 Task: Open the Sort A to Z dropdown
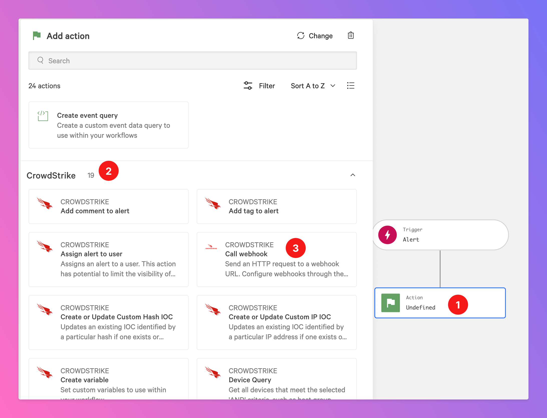(313, 86)
